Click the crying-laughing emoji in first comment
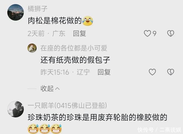183x134 pixels. pos(88,21)
